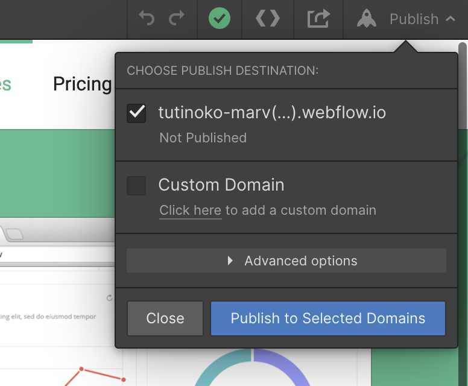This screenshot has height=386, width=468.
Task: Click the 'Not Published' status text
Action: coord(203,138)
